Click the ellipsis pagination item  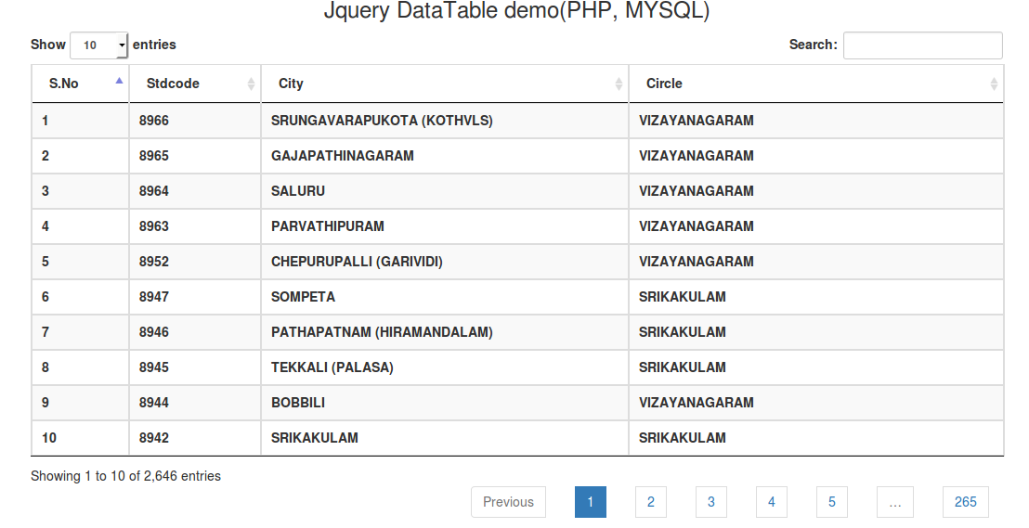point(895,502)
